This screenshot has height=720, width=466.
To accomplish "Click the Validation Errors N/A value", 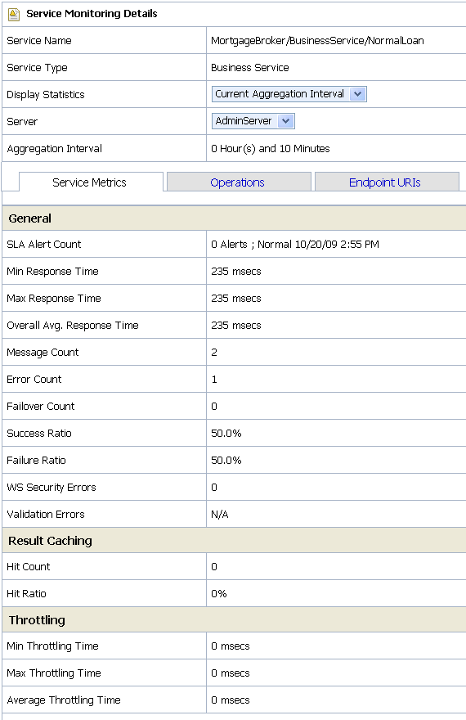I will click(x=220, y=515).
